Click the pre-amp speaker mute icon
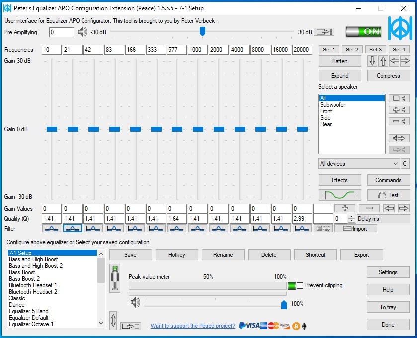 click(x=83, y=32)
